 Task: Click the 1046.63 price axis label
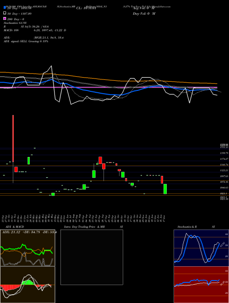[224, 188]
